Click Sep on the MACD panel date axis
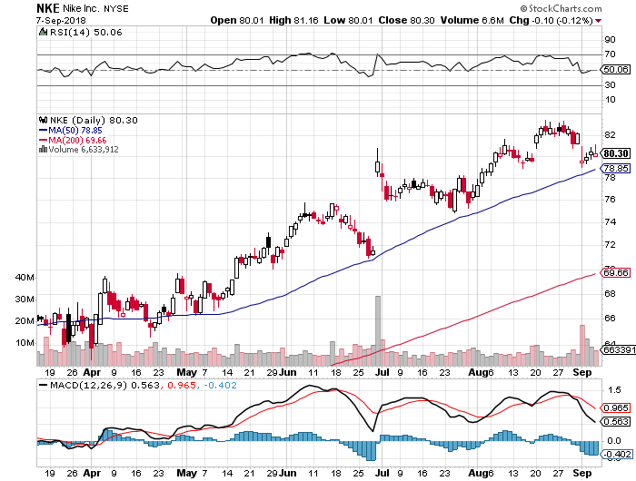 (582, 473)
